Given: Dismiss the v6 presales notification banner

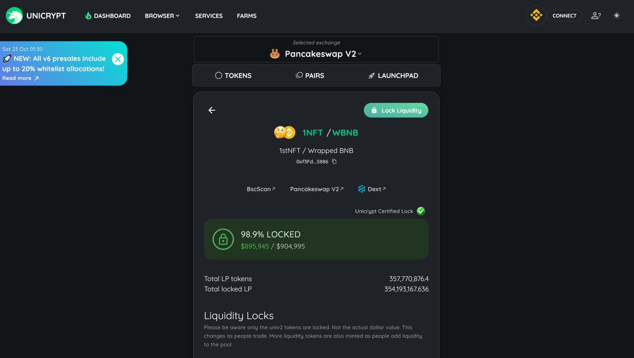Looking at the screenshot, I should (118, 59).
